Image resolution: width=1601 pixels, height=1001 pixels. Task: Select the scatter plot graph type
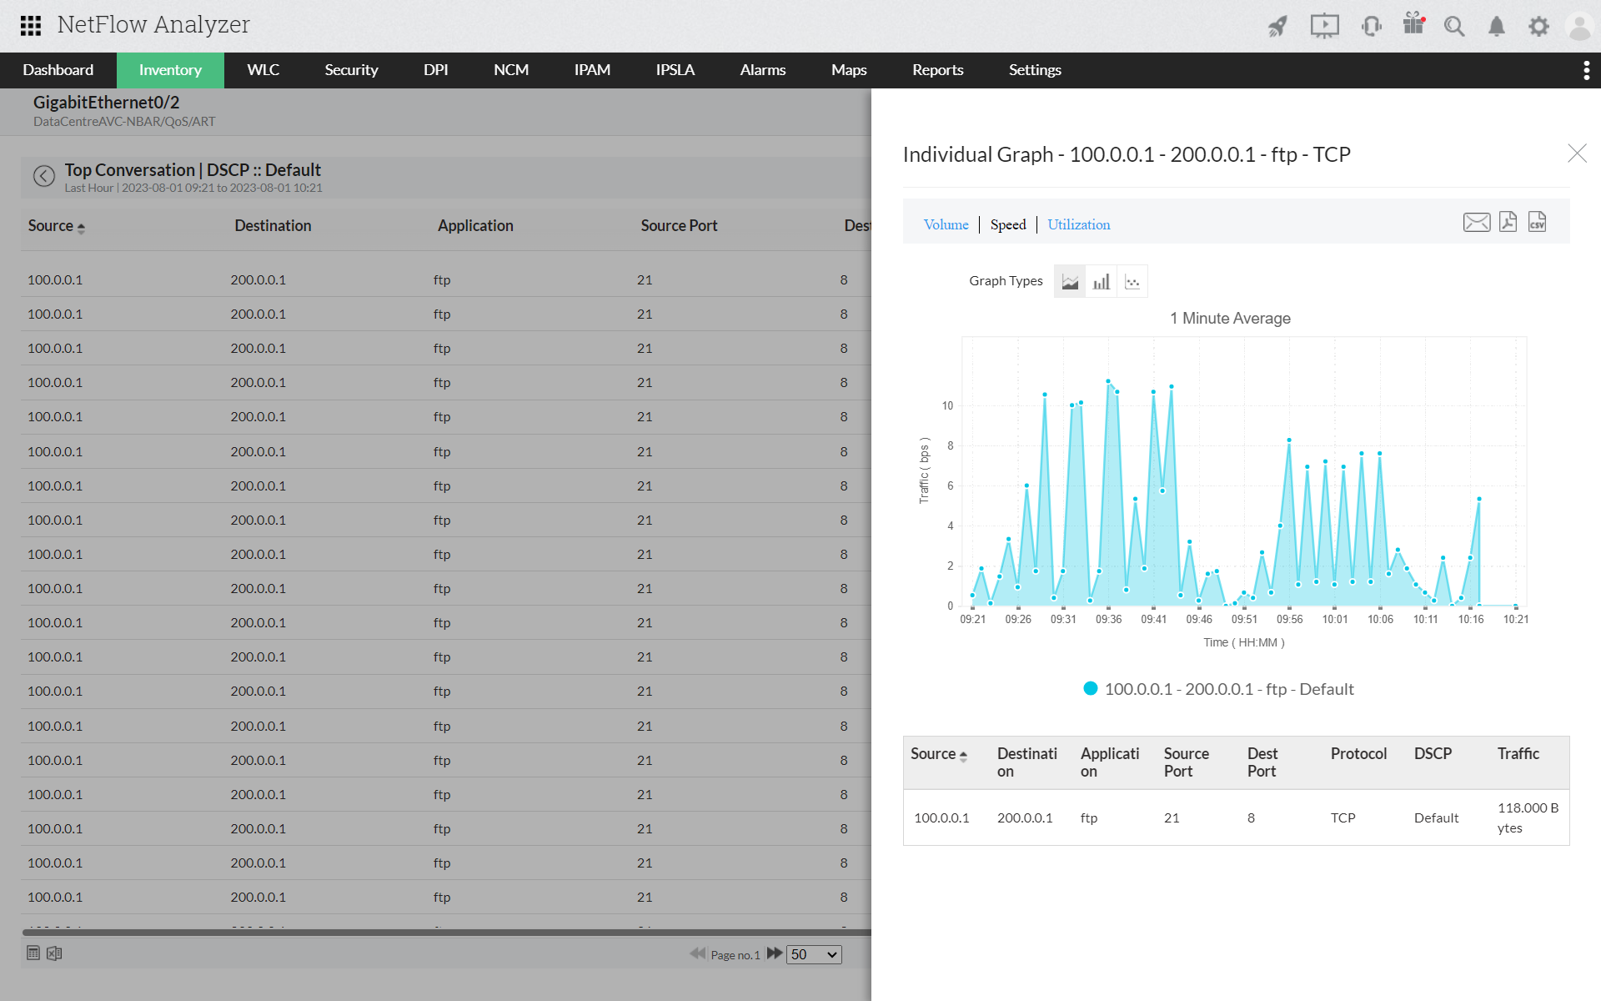click(x=1132, y=281)
